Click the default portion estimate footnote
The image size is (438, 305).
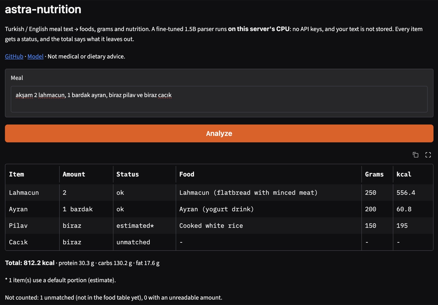(x=60, y=280)
